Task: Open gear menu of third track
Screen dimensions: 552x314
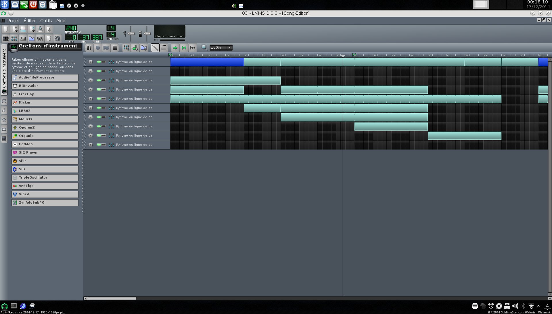Action: tap(90, 80)
